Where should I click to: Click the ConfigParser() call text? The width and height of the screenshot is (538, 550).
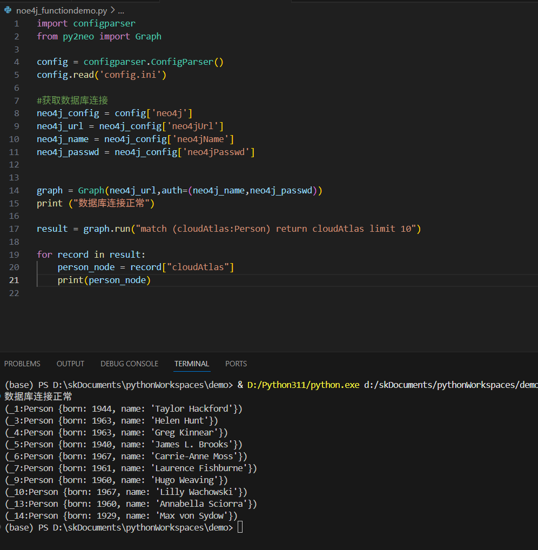[x=187, y=62]
